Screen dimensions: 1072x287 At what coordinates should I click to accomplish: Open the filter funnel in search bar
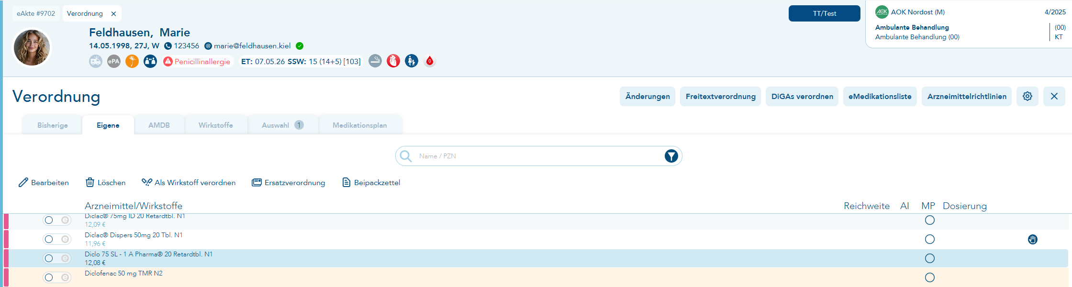coord(671,156)
